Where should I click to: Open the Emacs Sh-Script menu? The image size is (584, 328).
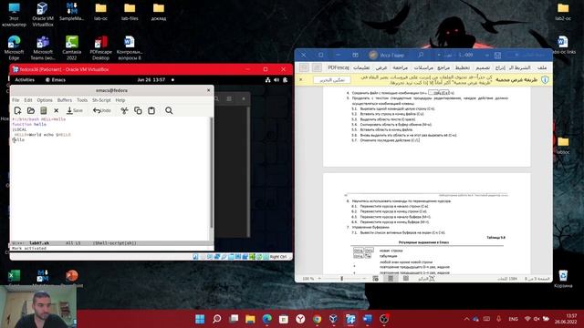101,100
